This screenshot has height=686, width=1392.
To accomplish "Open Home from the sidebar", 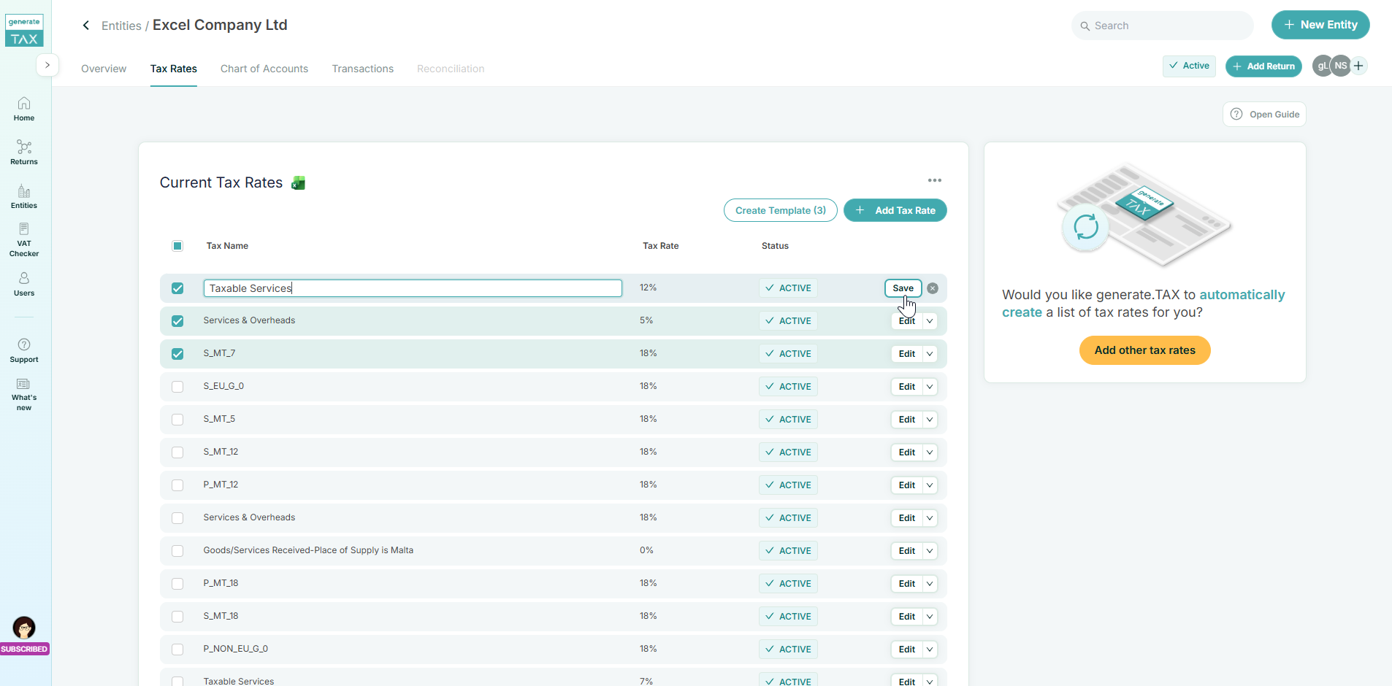I will point(24,109).
